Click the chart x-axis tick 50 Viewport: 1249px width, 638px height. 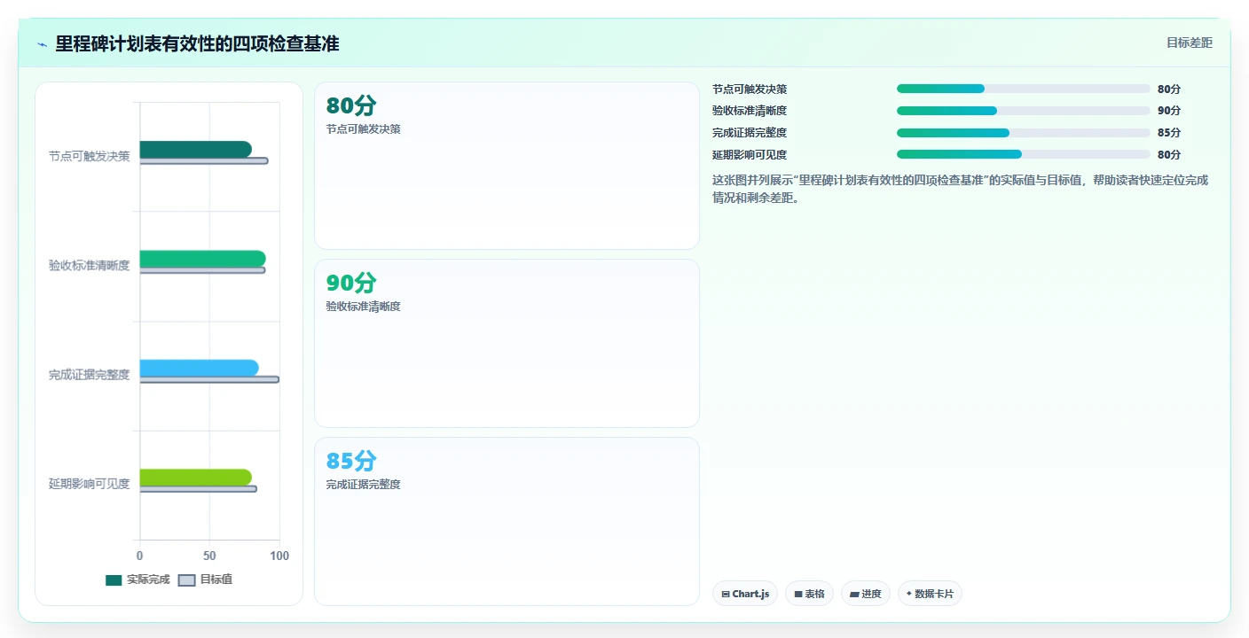pos(209,556)
